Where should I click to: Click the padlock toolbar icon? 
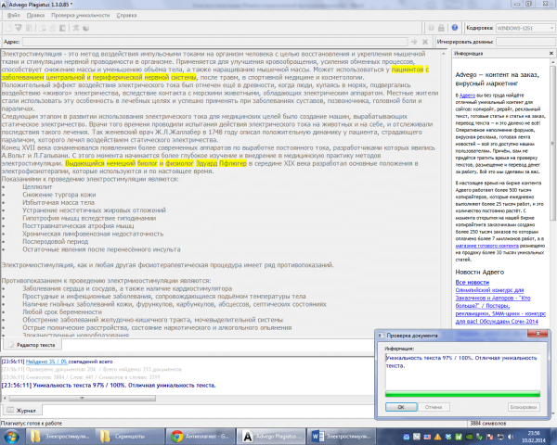click(x=441, y=28)
